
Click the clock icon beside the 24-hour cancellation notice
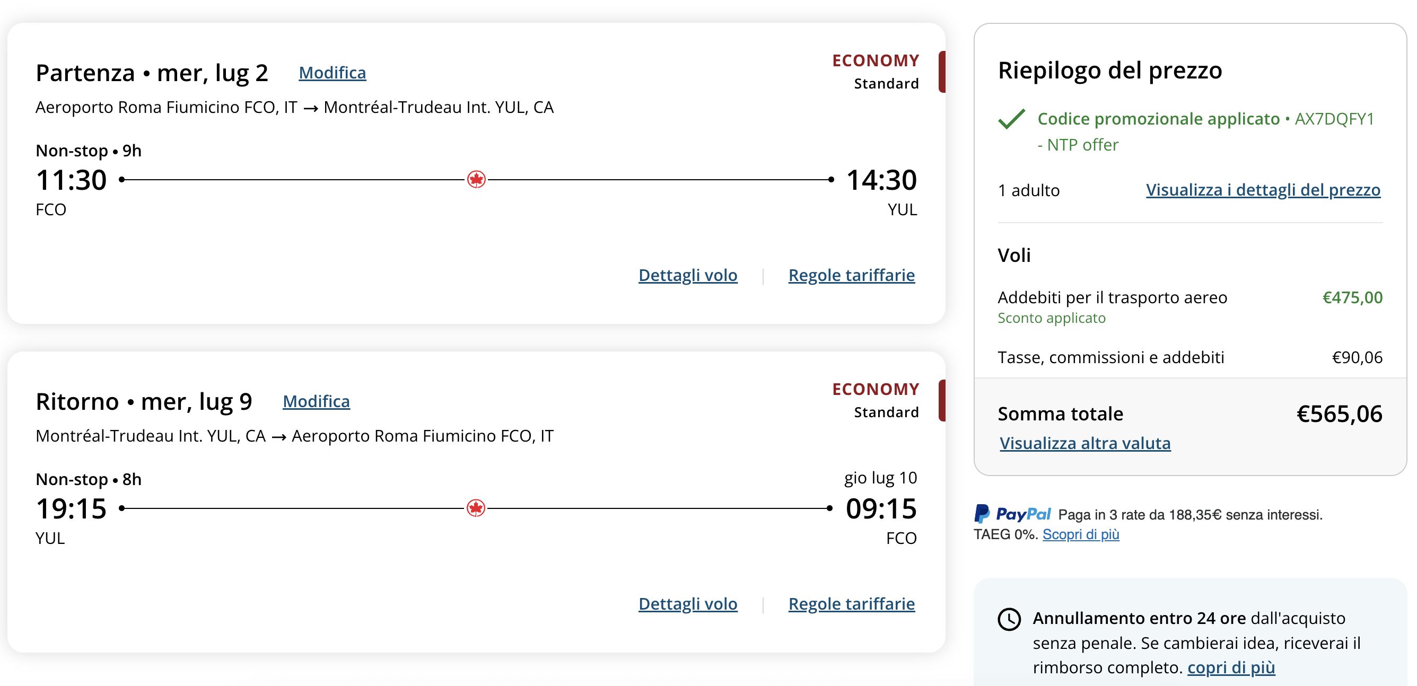point(1009,620)
